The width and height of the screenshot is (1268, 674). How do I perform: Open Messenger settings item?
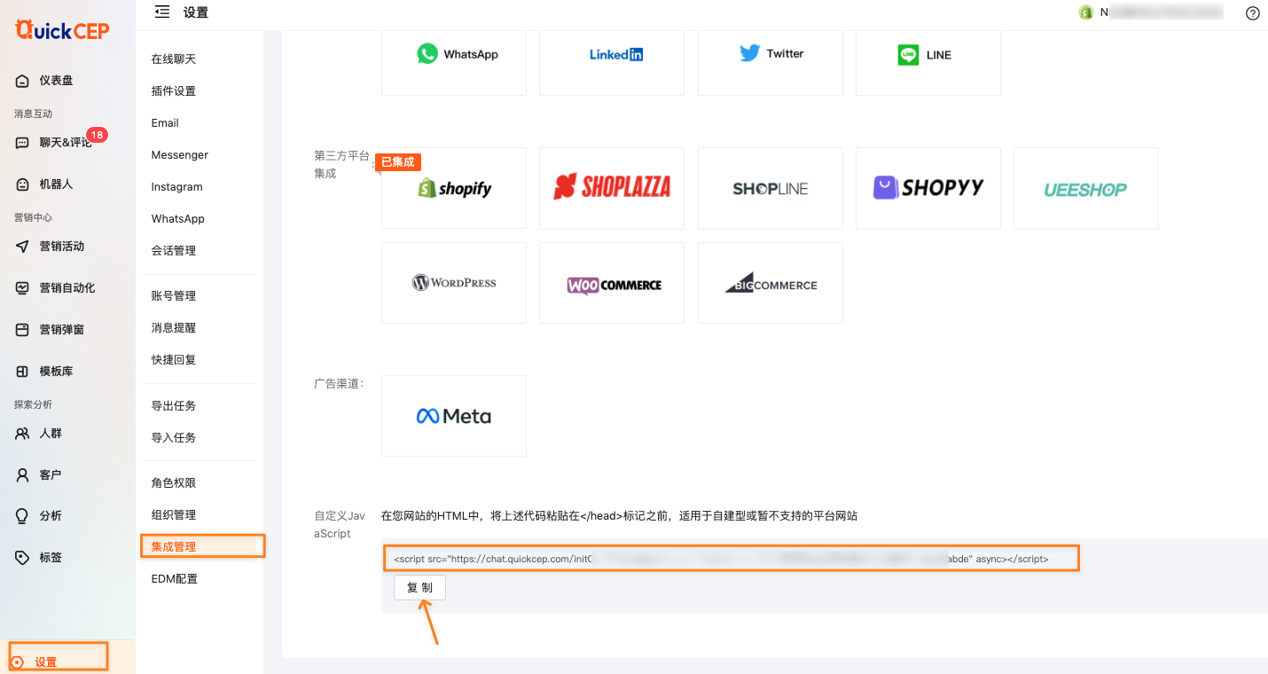click(180, 155)
